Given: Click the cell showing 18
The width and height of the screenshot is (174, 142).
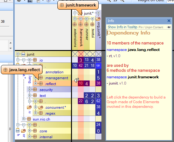Looking at the screenshot, I should 92,66.
